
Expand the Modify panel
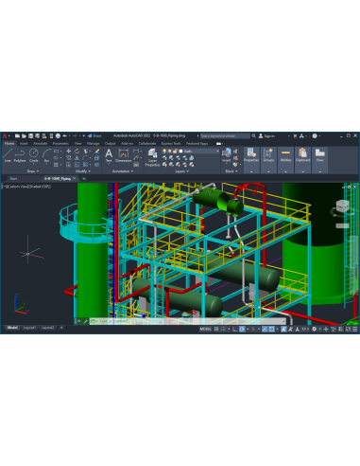click(83, 171)
